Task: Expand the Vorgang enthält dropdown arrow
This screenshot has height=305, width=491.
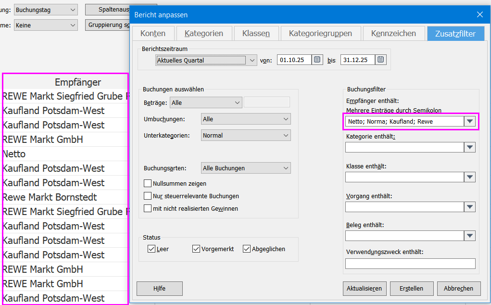Action: 470,207
